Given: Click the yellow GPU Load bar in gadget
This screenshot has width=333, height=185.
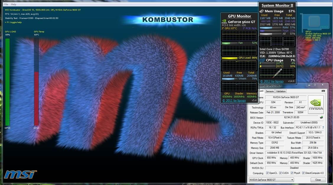Looking at the screenshot, I should pyautogui.click(x=230, y=58).
